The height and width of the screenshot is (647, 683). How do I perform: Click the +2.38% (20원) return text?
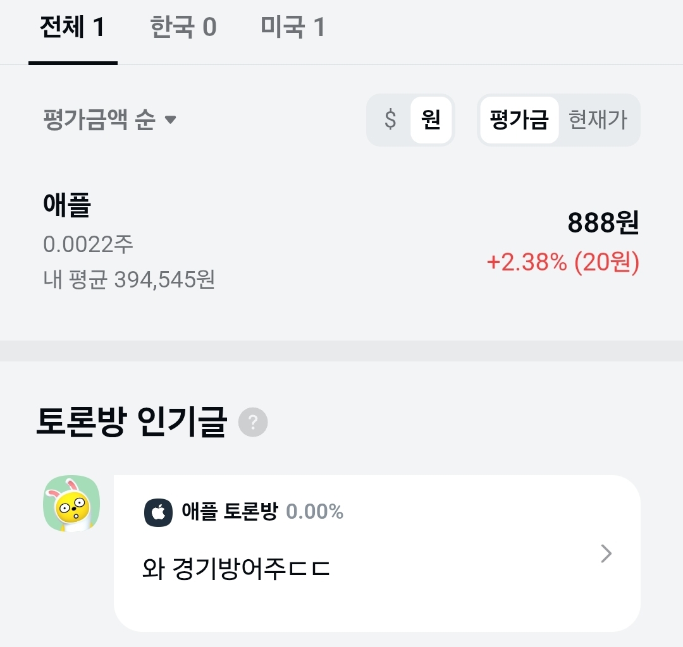pyautogui.click(x=562, y=262)
